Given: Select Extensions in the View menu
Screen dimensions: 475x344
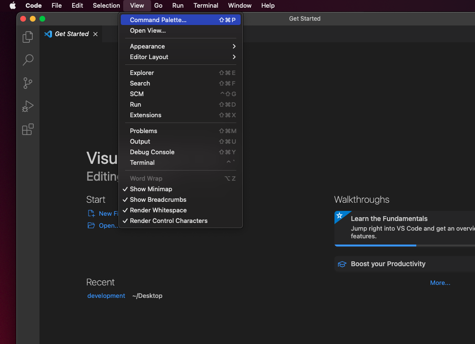Looking at the screenshot, I should click(x=181, y=115).
